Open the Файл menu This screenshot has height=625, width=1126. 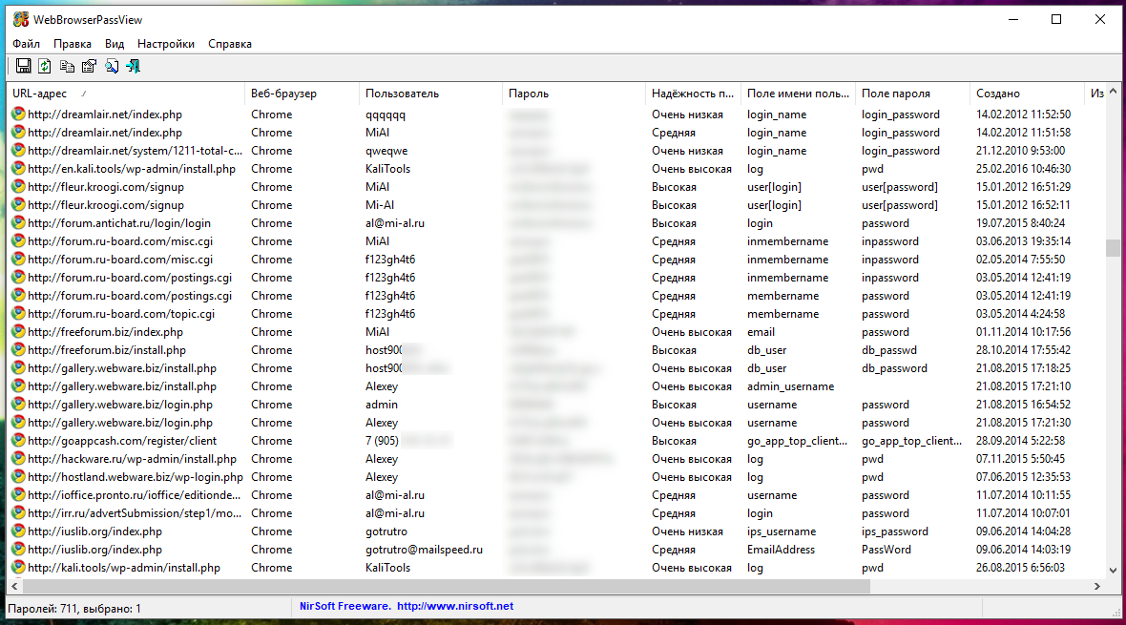pyautogui.click(x=27, y=44)
